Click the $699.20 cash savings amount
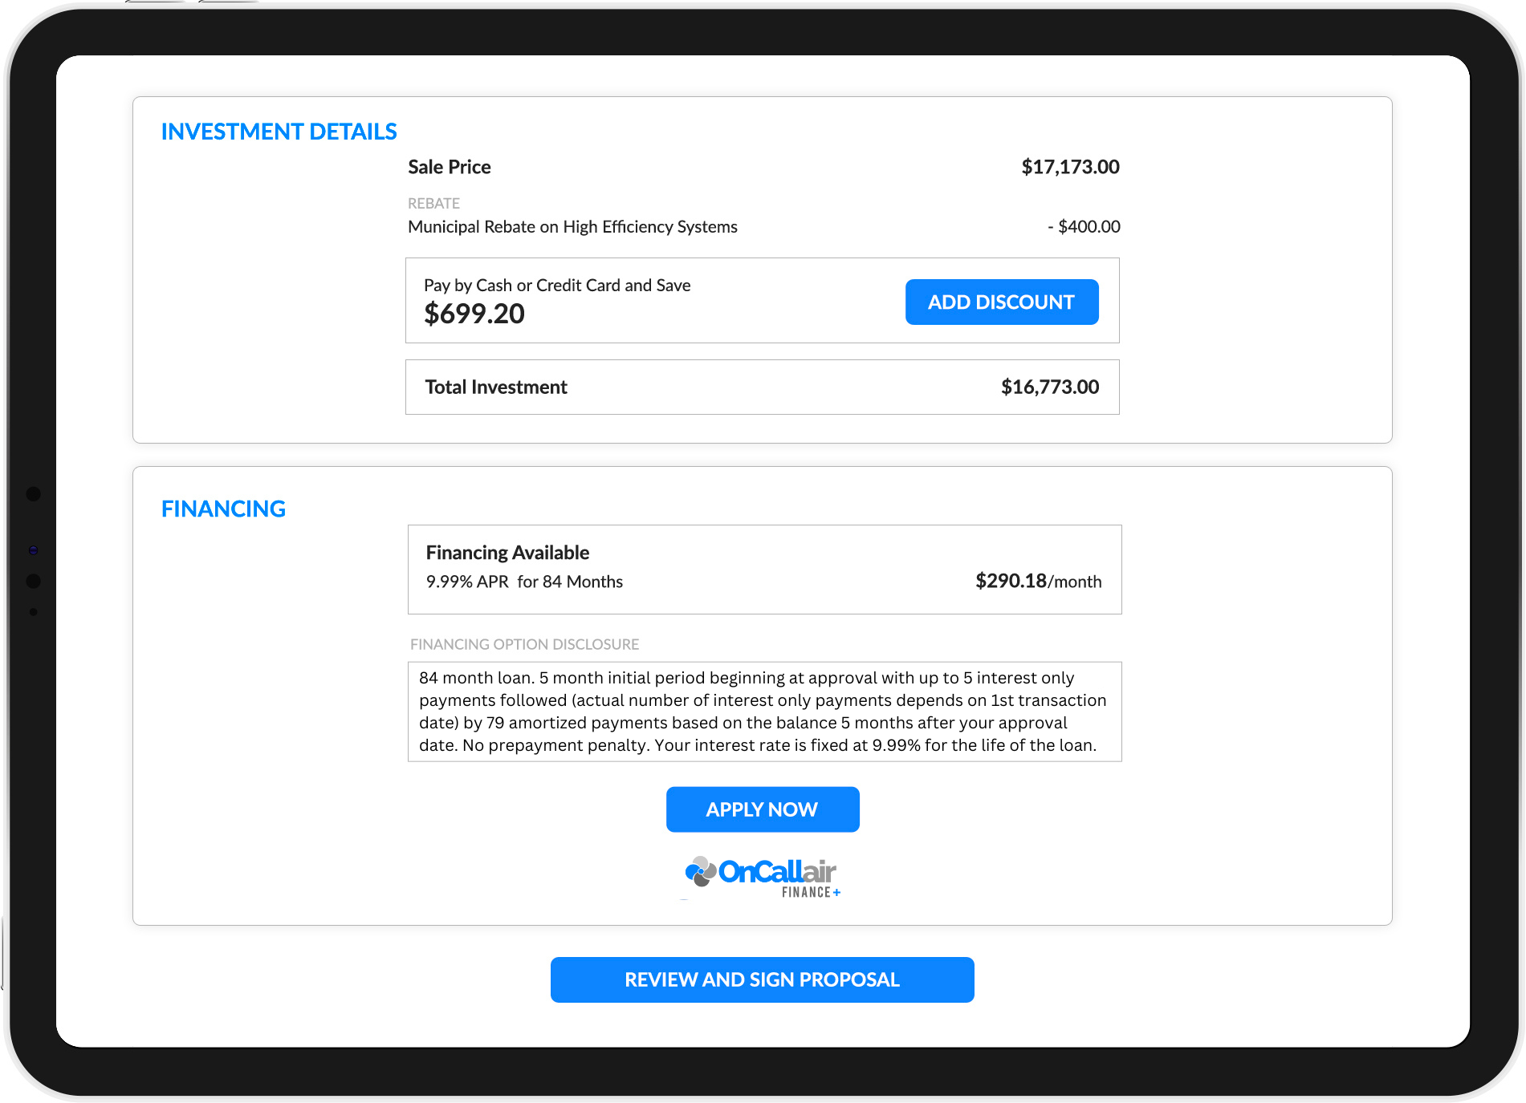The height and width of the screenshot is (1103, 1526). pyautogui.click(x=474, y=314)
